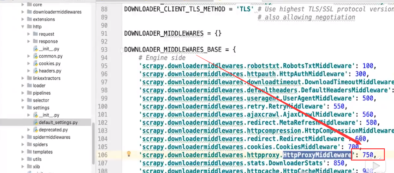Click the templates folder icon
The height and width of the screenshot is (173, 394).
point(29,151)
